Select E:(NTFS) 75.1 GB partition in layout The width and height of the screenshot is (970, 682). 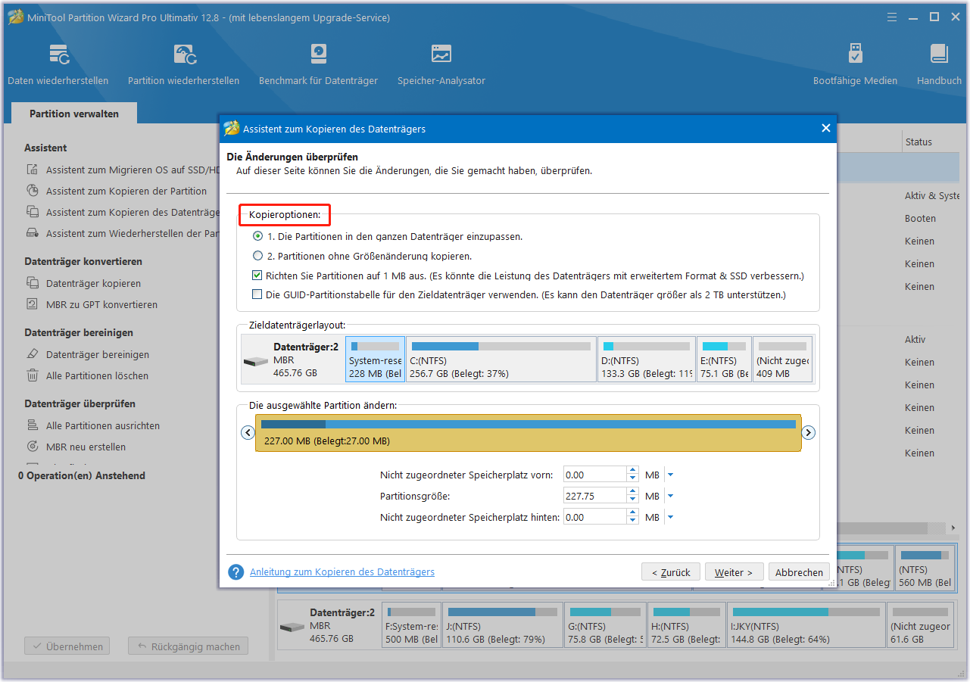(x=725, y=360)
